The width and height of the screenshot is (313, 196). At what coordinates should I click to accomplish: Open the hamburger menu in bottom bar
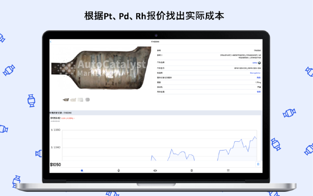tap(228, 170)
